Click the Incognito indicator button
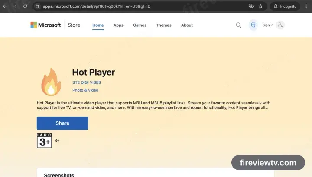The width and height of the screenshot is (312, 177). point(285,6)
